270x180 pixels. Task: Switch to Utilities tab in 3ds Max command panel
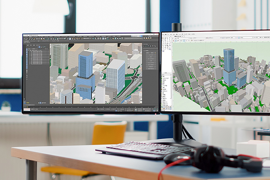155,46
